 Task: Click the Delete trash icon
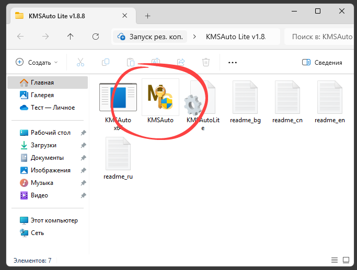[206, 62]
